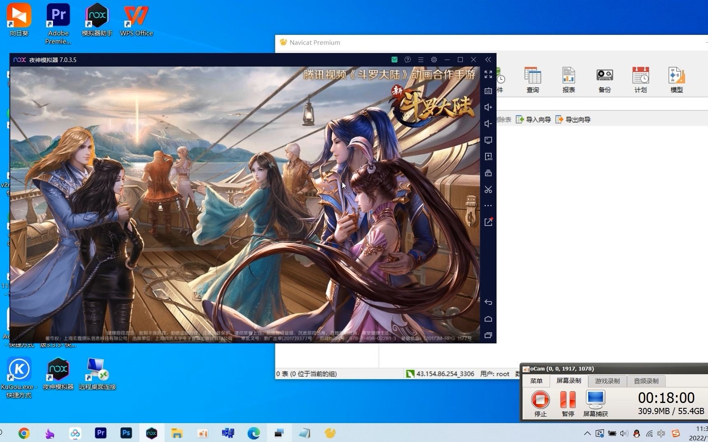Click '用户: root' in Navicat status bar
The width and height of the screenshot is (708, 442).
point(494,374)
